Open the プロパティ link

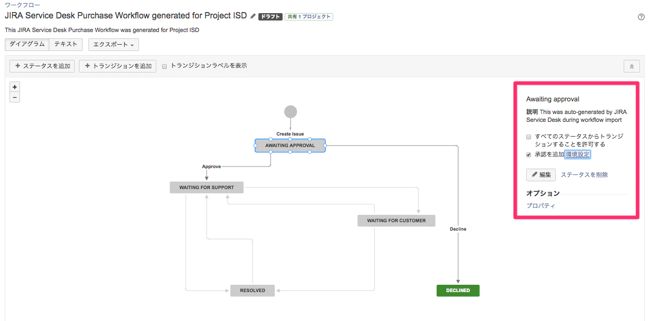[x=540, y=205]
